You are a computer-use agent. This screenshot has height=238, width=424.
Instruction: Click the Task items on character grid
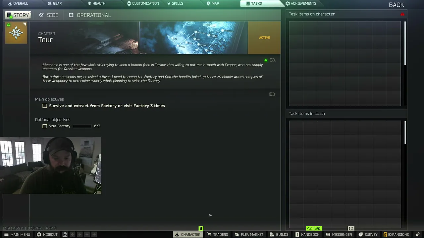coord(345,63)
